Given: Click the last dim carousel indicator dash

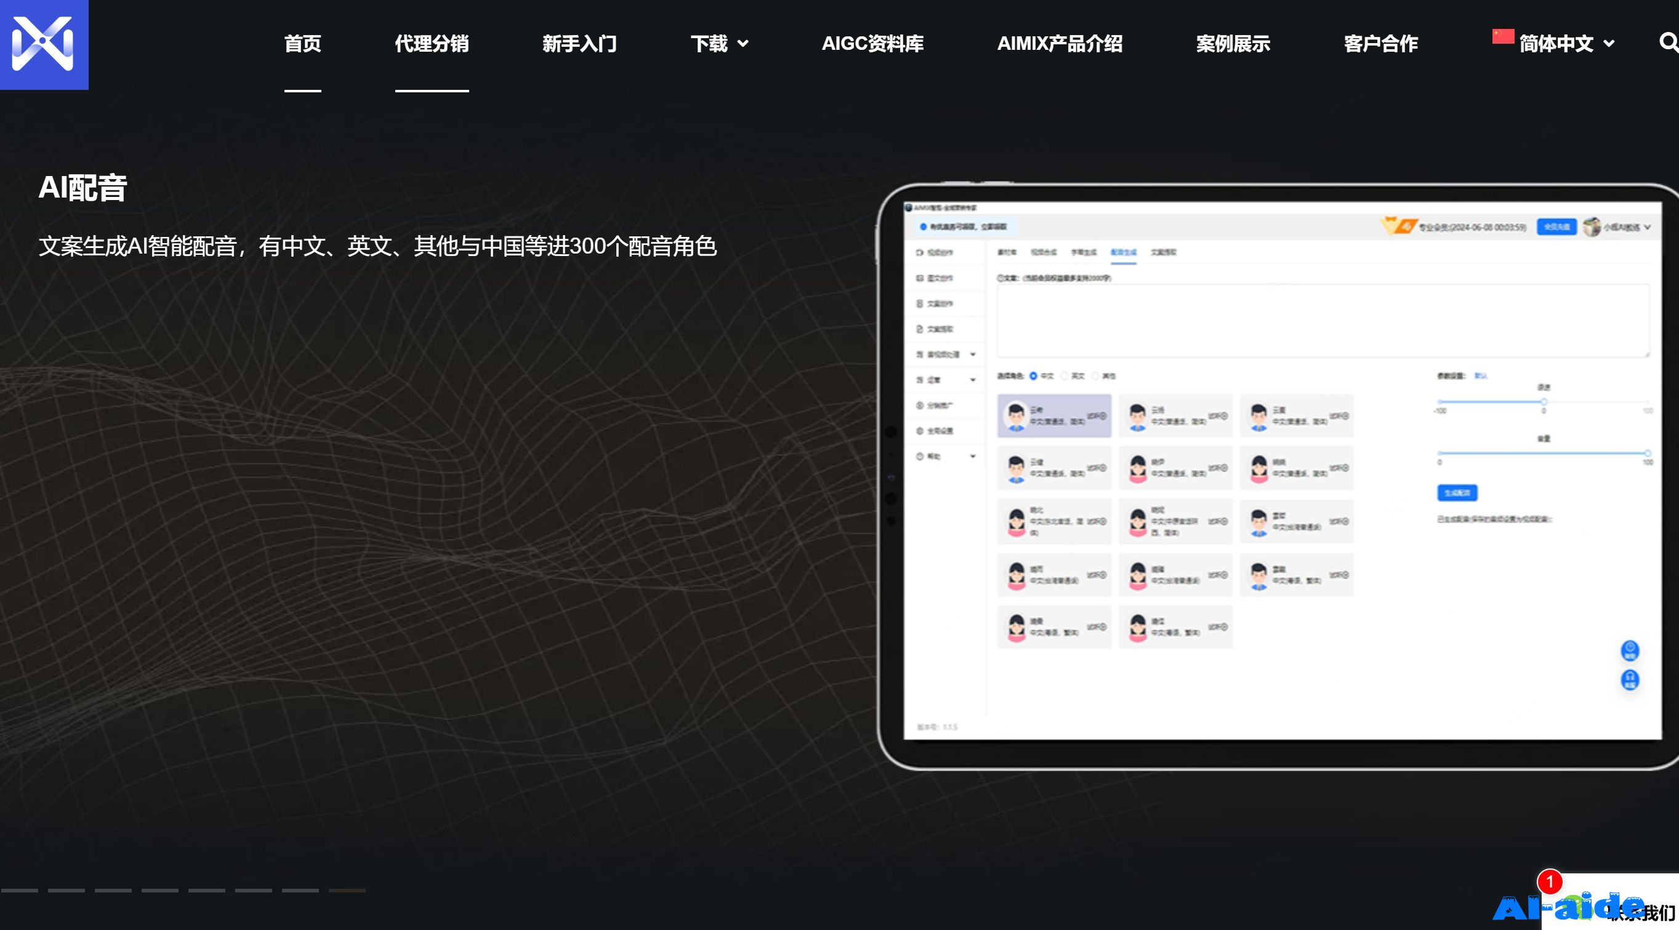Looking at the screenshot, I should pyautogui.click(x=347, y=890).
